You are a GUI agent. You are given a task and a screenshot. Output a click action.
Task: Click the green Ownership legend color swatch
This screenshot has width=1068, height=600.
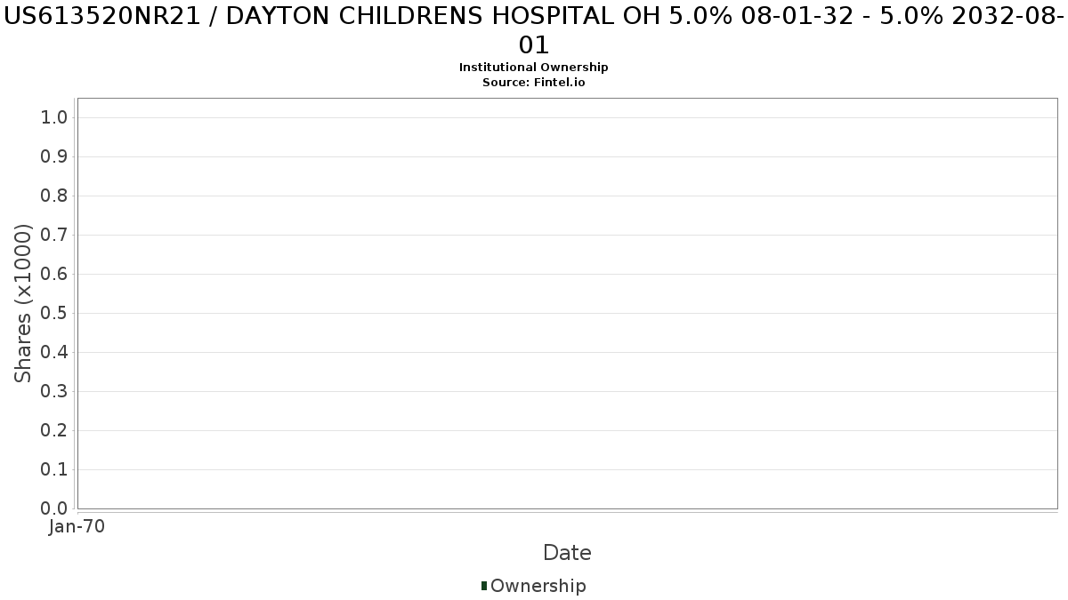pos(484,586)
